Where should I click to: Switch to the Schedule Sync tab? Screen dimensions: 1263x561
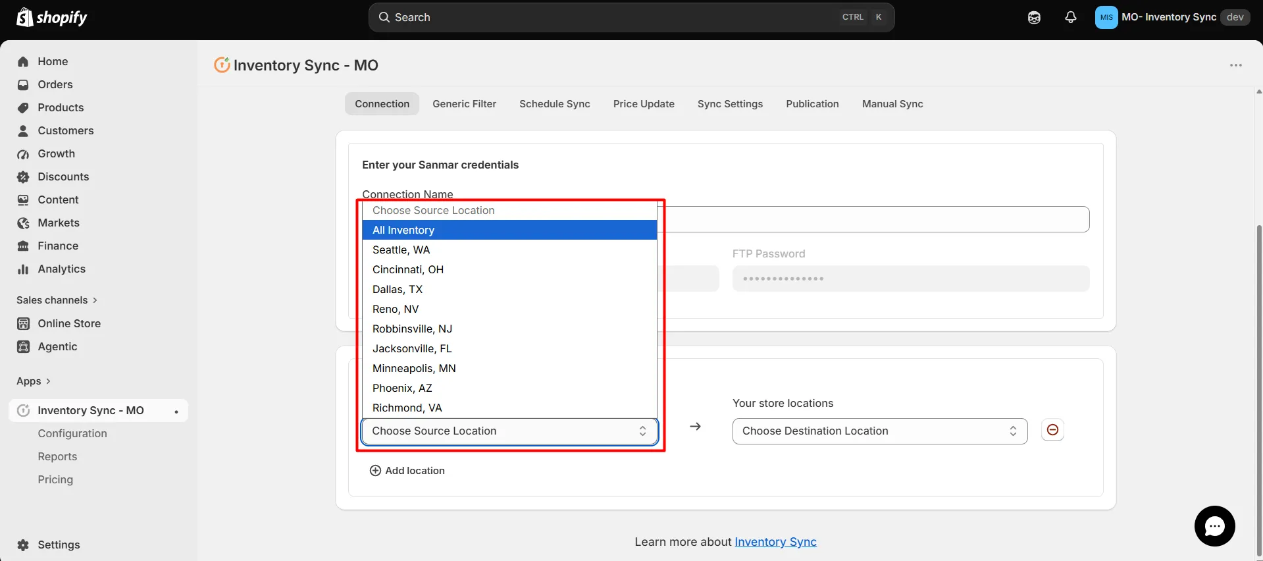coord(555,103)
